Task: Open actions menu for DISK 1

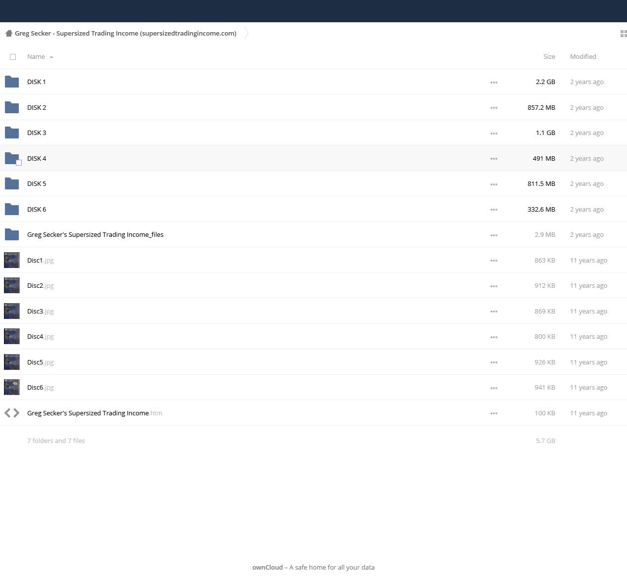Action: (494, 83)
